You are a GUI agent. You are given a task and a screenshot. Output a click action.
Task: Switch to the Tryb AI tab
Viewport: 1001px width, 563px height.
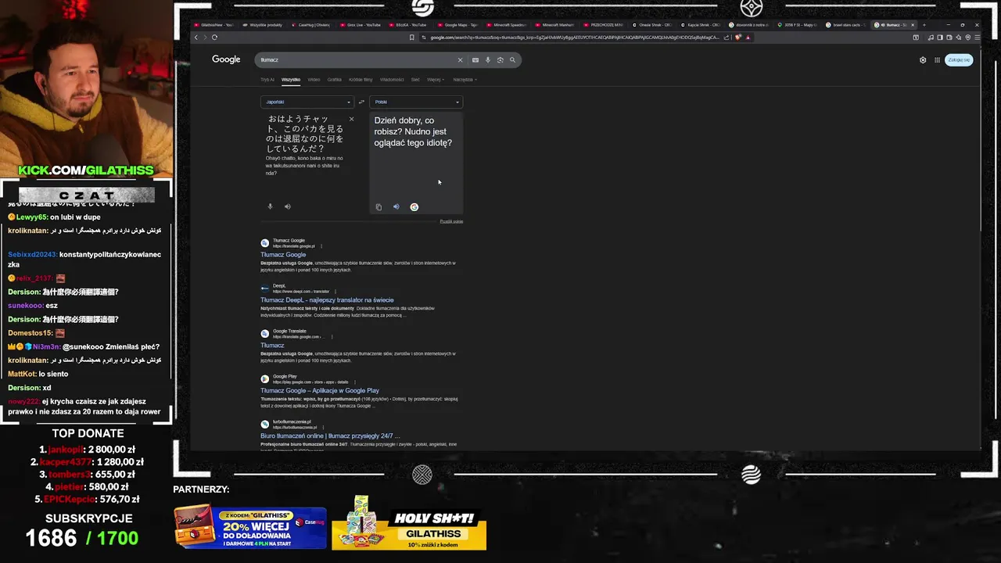point(267,79)
